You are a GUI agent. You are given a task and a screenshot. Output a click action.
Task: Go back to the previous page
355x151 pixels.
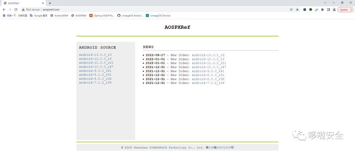[x=4, y=10]
